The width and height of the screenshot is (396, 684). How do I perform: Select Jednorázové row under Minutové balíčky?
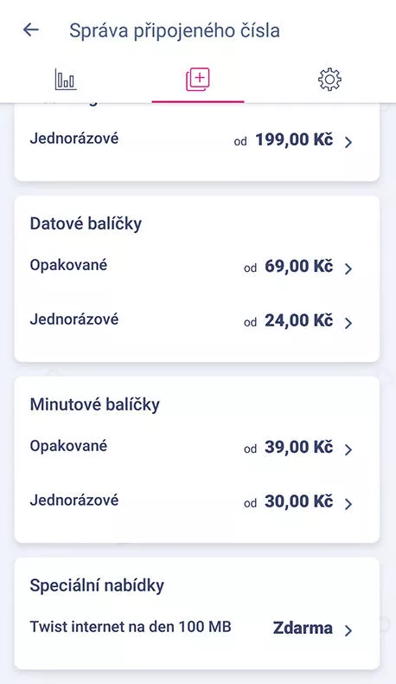click(197, 502)
